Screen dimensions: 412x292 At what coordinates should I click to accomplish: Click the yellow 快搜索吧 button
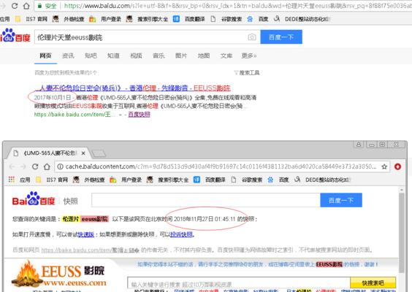click(x=373, y=283)
